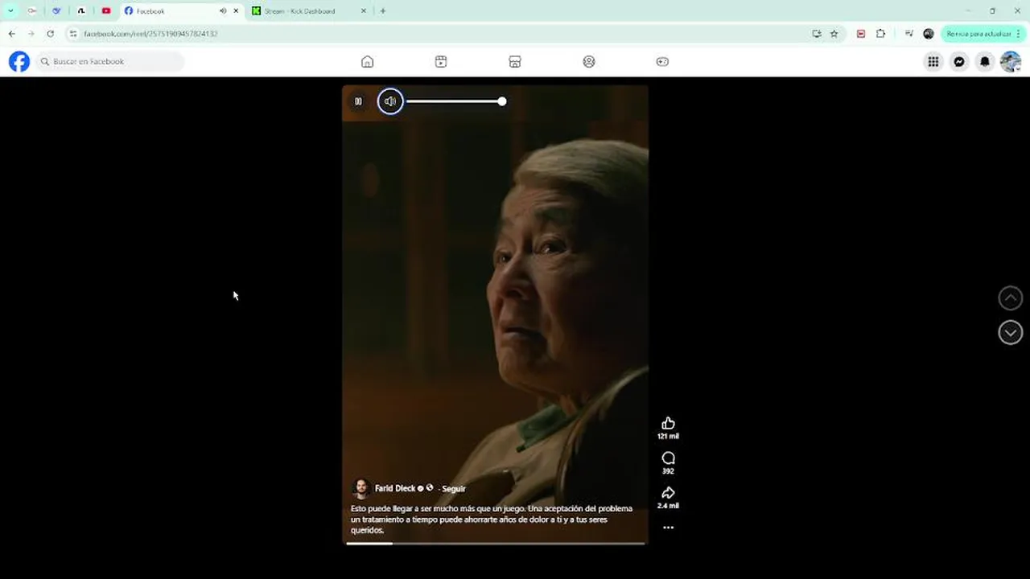Open Farid Dieck's avatar thumbnail

pyautogui.click(x=361, y=488)
